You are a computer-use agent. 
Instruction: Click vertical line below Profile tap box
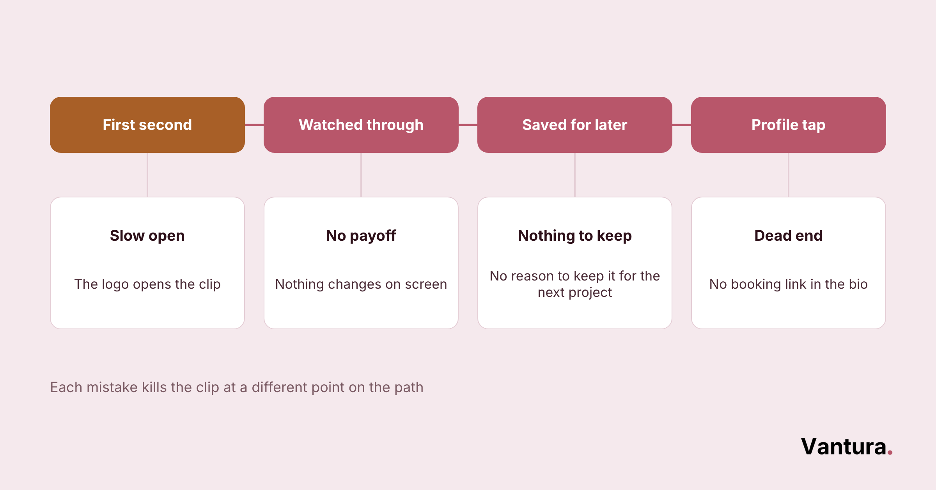pyautogui.click(x=789, y=175)
